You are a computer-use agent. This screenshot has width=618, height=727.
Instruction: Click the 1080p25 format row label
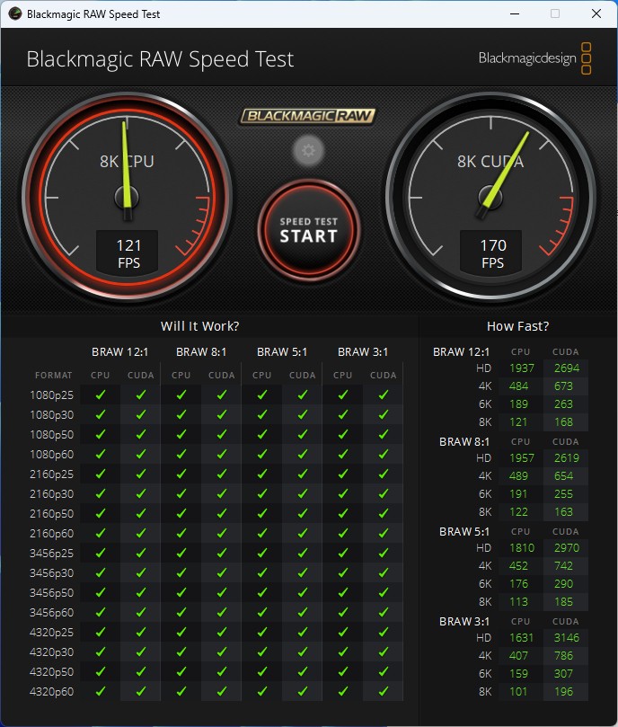coord(51,395)
